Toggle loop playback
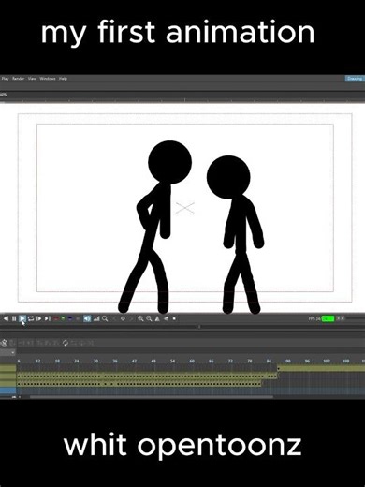The image size is (365, 487). coord(31,318)
